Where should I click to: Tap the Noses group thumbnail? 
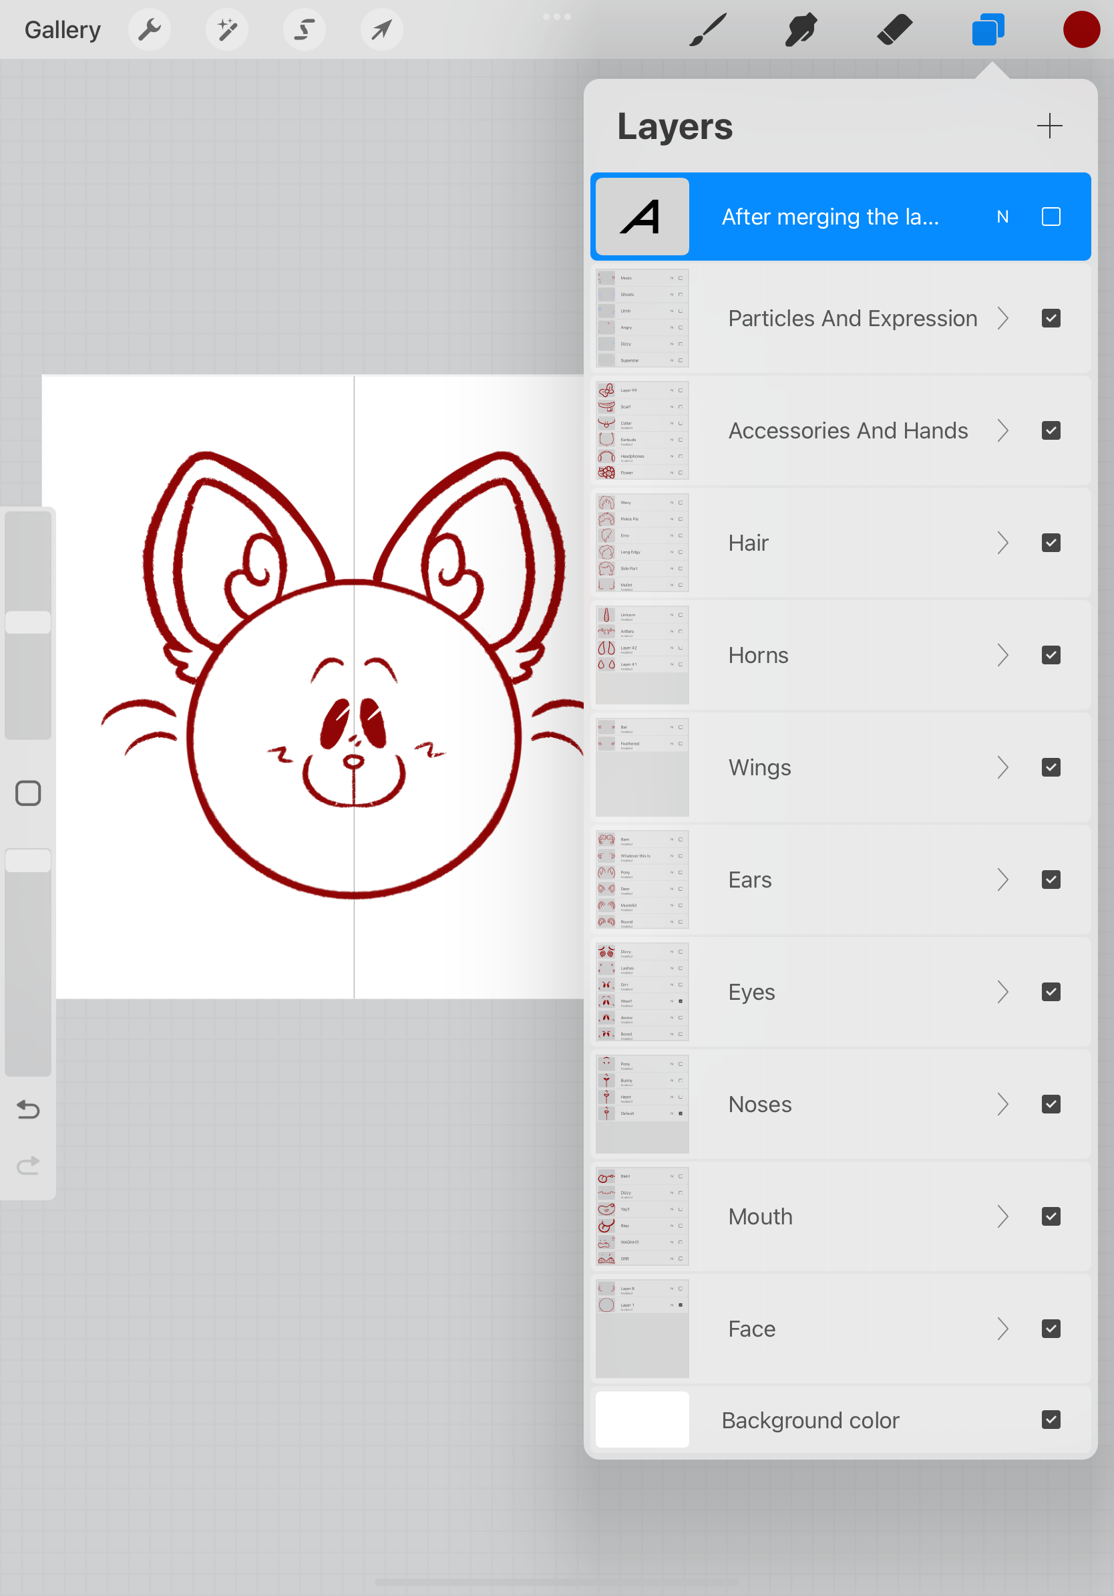pos(642,1104)
